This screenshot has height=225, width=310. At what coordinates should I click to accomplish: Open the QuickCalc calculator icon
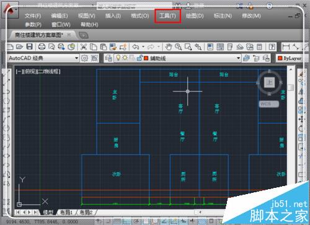[259, 47]
